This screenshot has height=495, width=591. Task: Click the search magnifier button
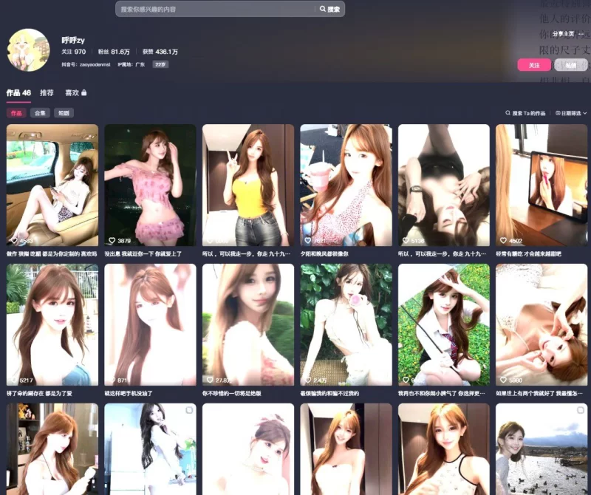pos(329,10)
